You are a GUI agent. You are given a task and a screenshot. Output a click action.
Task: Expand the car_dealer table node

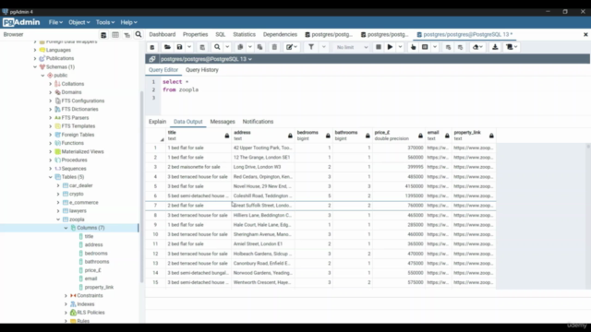pos(58,185)
